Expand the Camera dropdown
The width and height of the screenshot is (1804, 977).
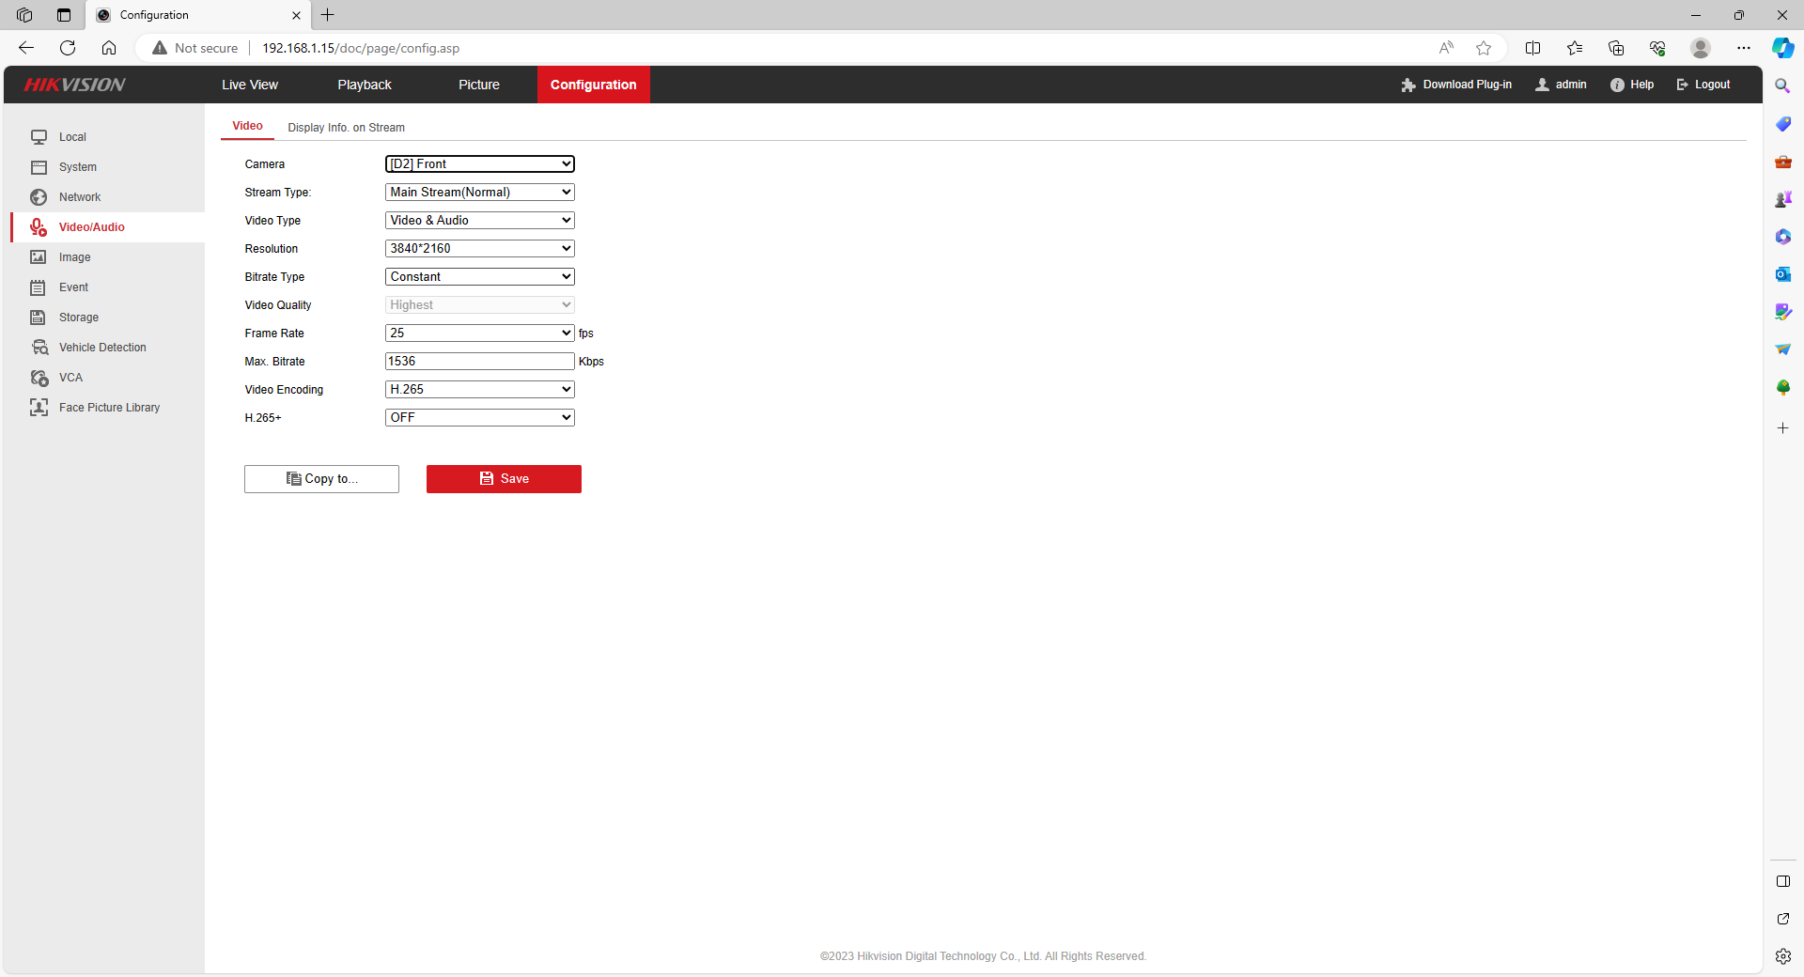(x=479, y=164)
